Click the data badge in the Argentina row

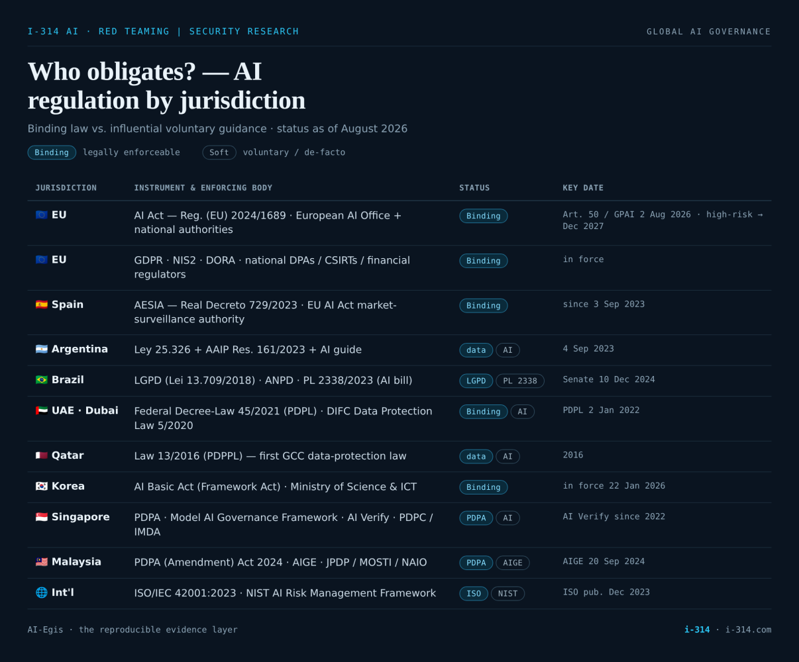(x=476, y=350)
